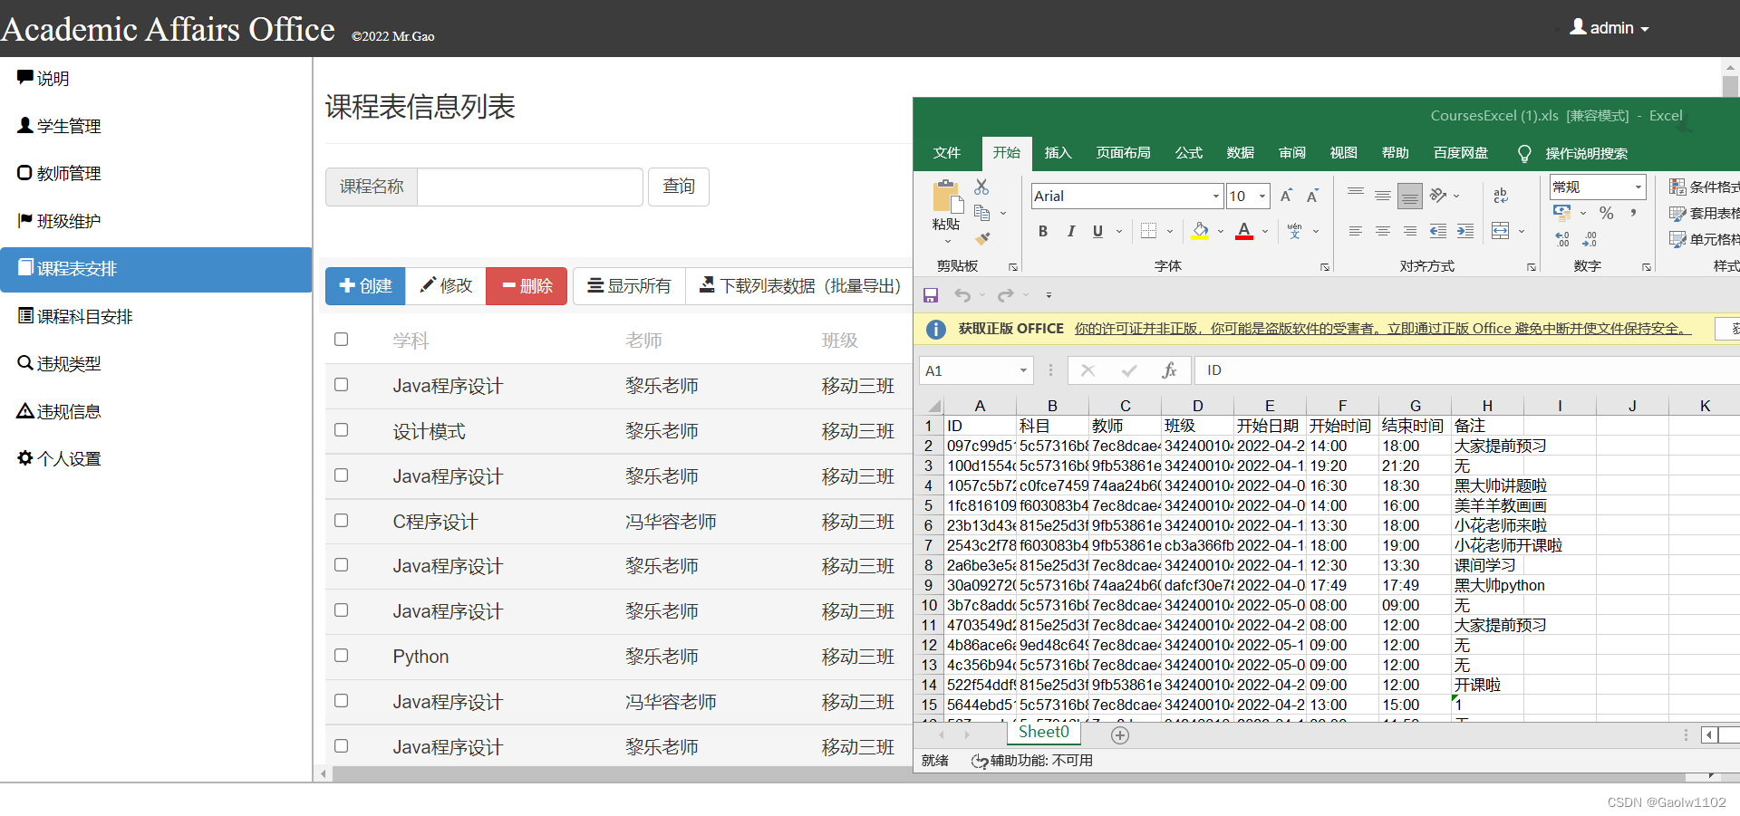Click the Decrease Font Size icon

tap(1312, 196)
